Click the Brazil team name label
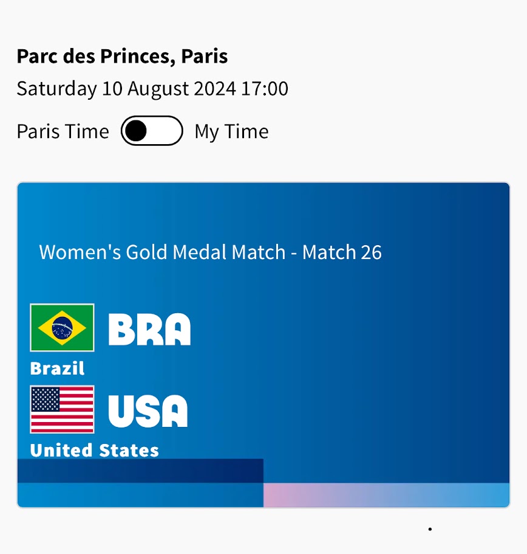 pyautogui.click(x=57, y=368)
